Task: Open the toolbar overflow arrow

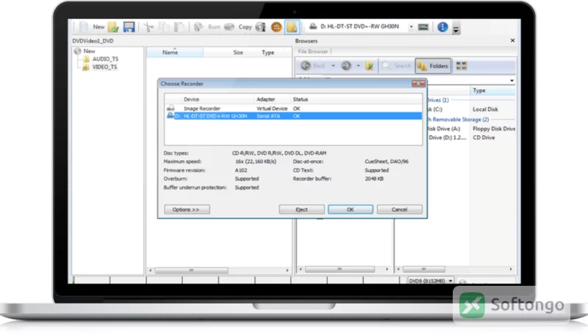Action: pos(456,28)
